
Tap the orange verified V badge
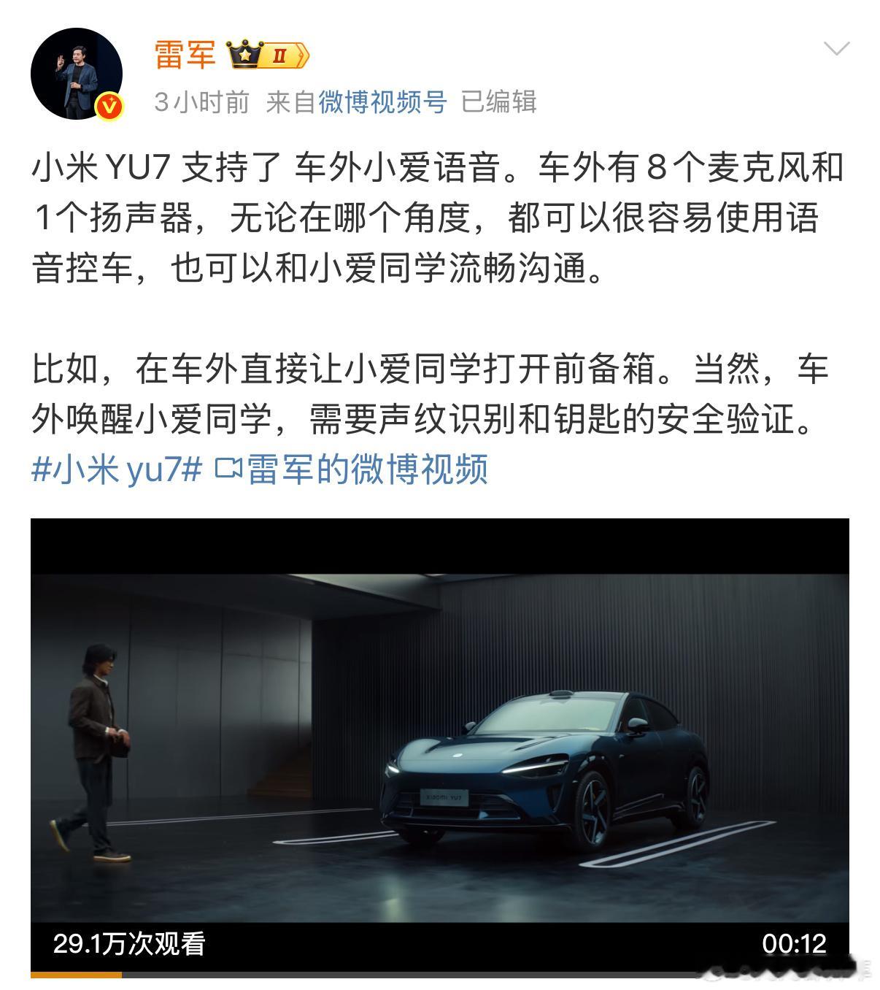[110, 107]
